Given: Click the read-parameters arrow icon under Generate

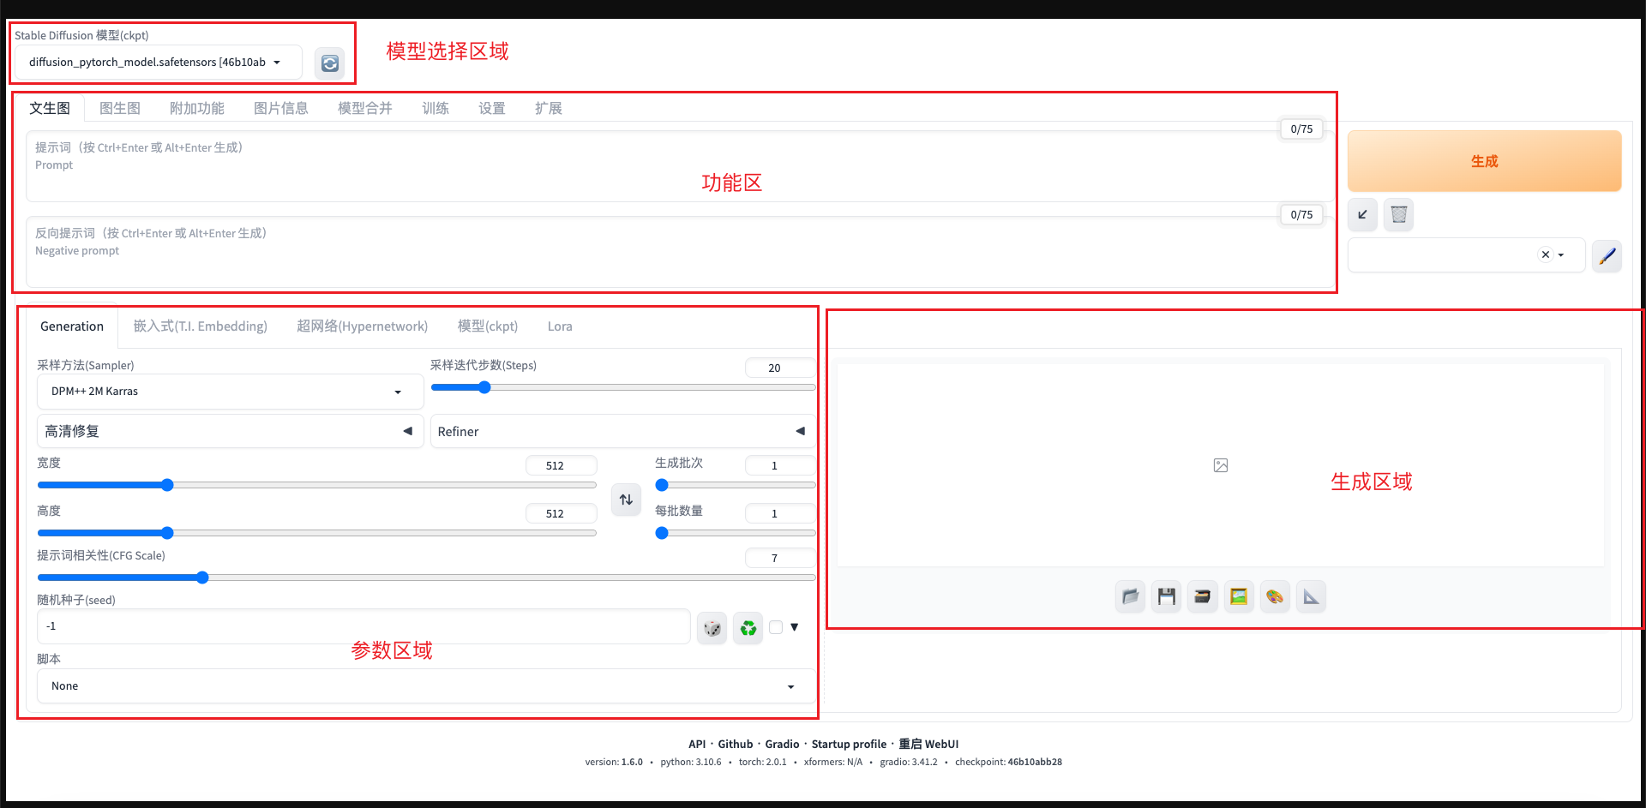Looking at the screenshot, I should pos(1362,214).
